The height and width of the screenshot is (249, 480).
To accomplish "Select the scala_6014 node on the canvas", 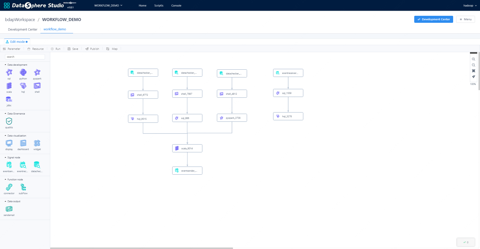I will click(x=187, y=148).
